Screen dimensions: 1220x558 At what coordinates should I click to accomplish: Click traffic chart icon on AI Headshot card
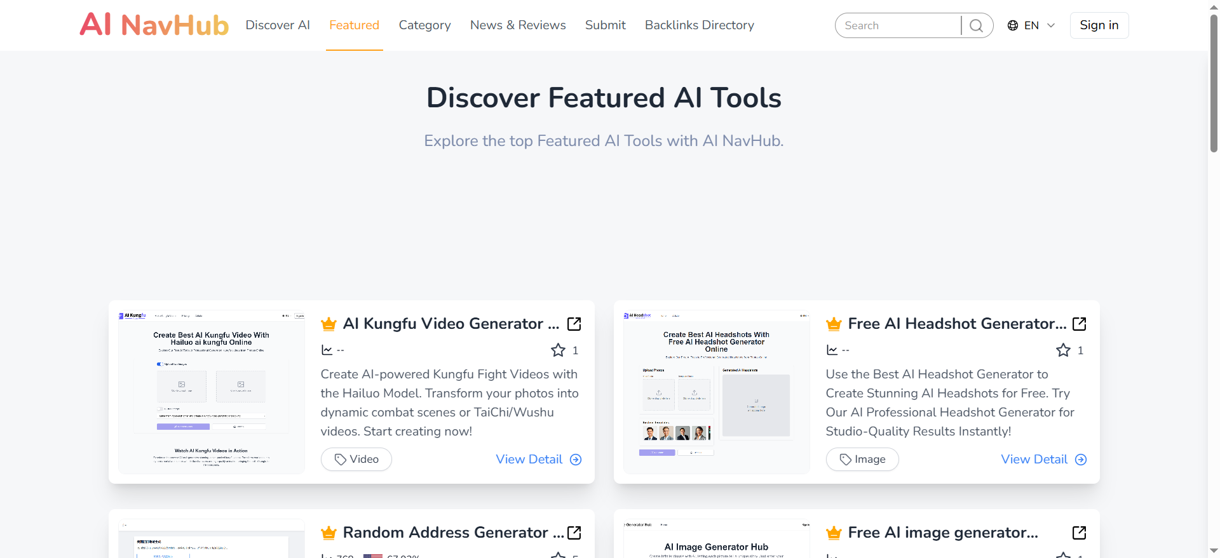point(832,350)
